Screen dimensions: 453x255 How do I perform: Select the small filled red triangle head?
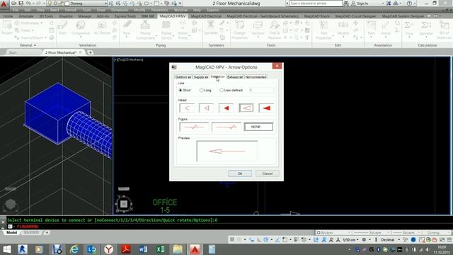[226, 108]
